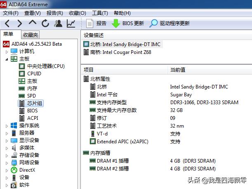This screenshot has height=189, width=252.
Task: Open the 工具(T) menu
Action: tap(100, 13)
